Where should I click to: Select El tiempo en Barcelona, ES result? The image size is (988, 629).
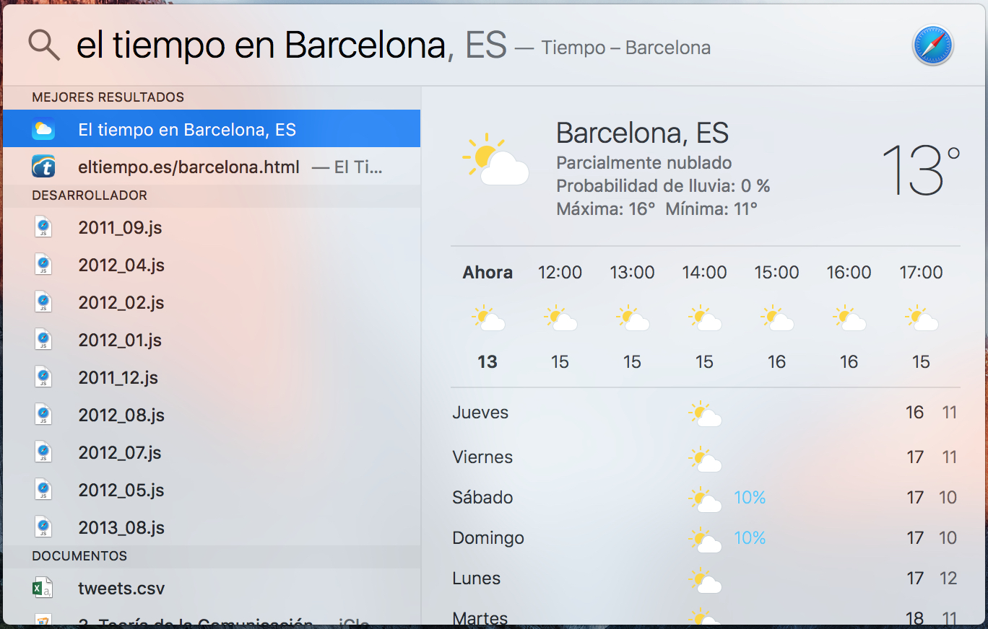(x=212, y=129)
